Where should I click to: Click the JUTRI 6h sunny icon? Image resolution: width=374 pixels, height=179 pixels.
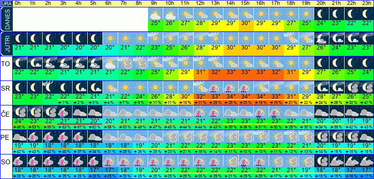pyautogui.click(x=110, y=38)
